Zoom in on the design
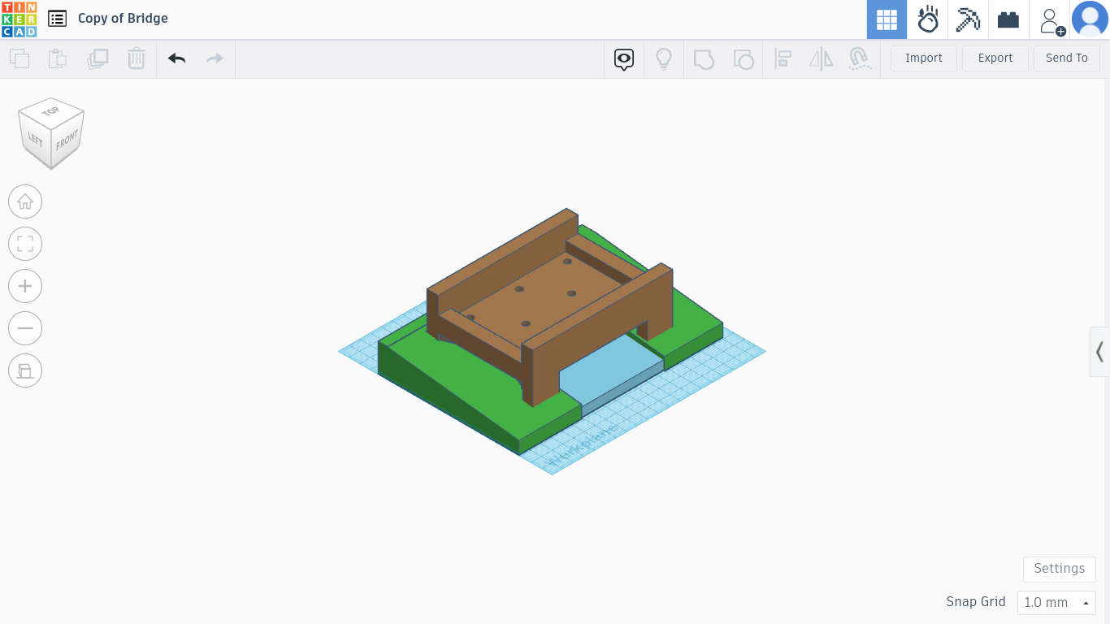Screen dimensions: 1110x624 [24, 286]
